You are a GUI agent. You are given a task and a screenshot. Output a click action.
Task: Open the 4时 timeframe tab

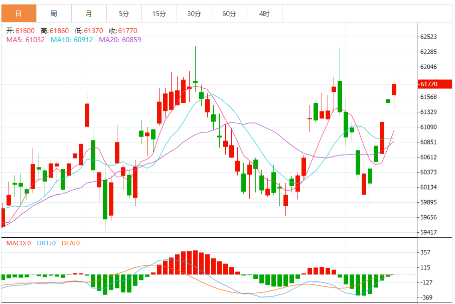coord(264,14)
